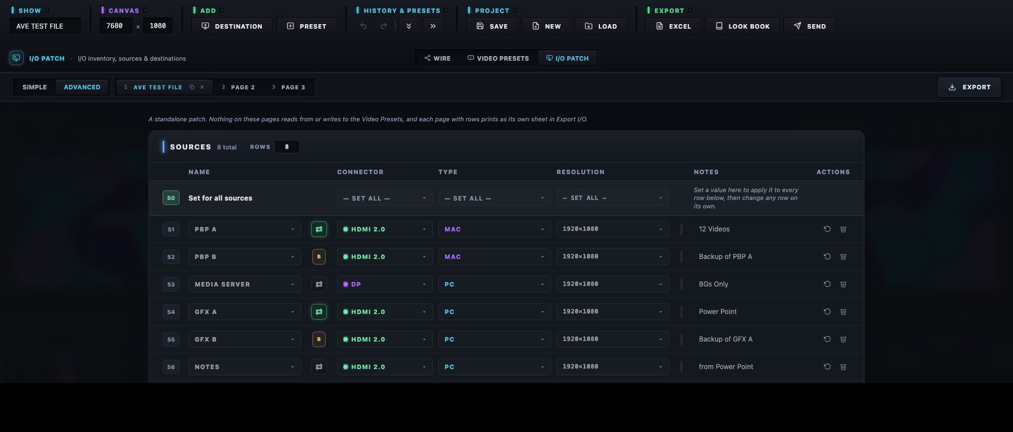Open the Resolution SET ALL dropdown
The height and width of the screenshot is (432, 1013).
613,198
